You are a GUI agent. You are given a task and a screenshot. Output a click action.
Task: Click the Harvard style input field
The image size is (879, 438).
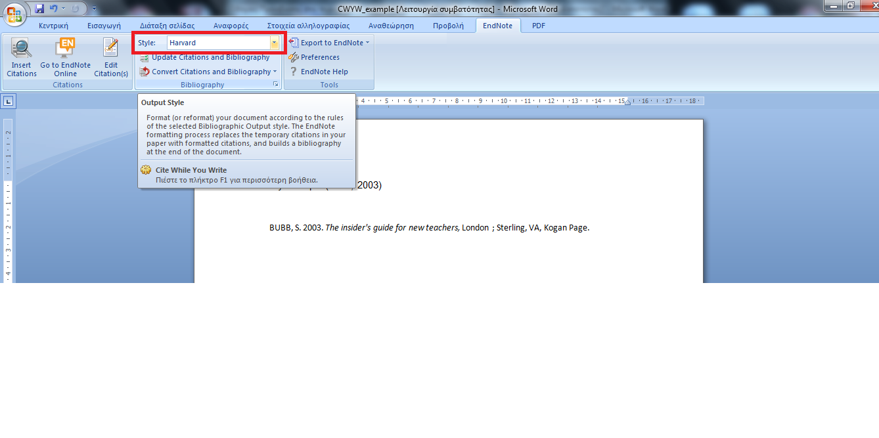(x=218, y=43)
